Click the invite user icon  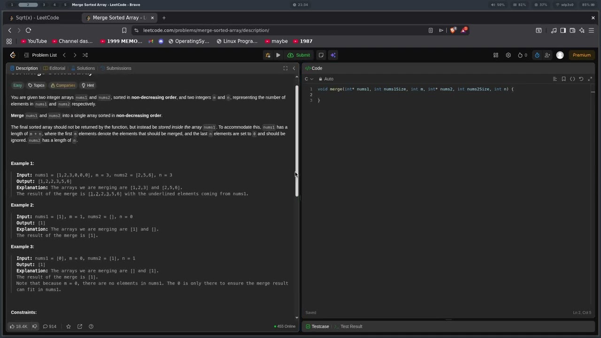tap(547, 55)
